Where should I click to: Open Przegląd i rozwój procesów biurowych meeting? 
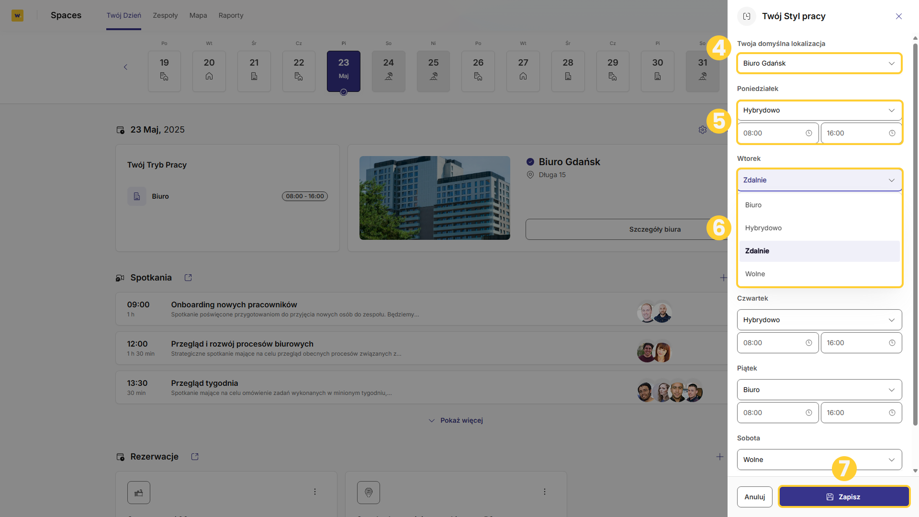tap(421, 348)
